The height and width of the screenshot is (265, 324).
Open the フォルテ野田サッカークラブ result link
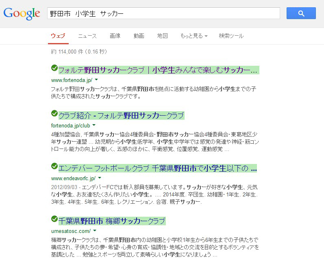159,70
